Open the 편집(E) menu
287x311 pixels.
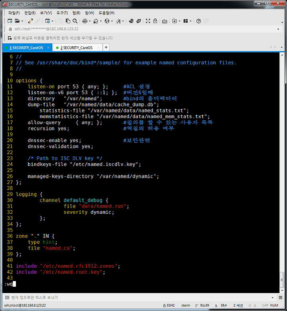[30, 13]
